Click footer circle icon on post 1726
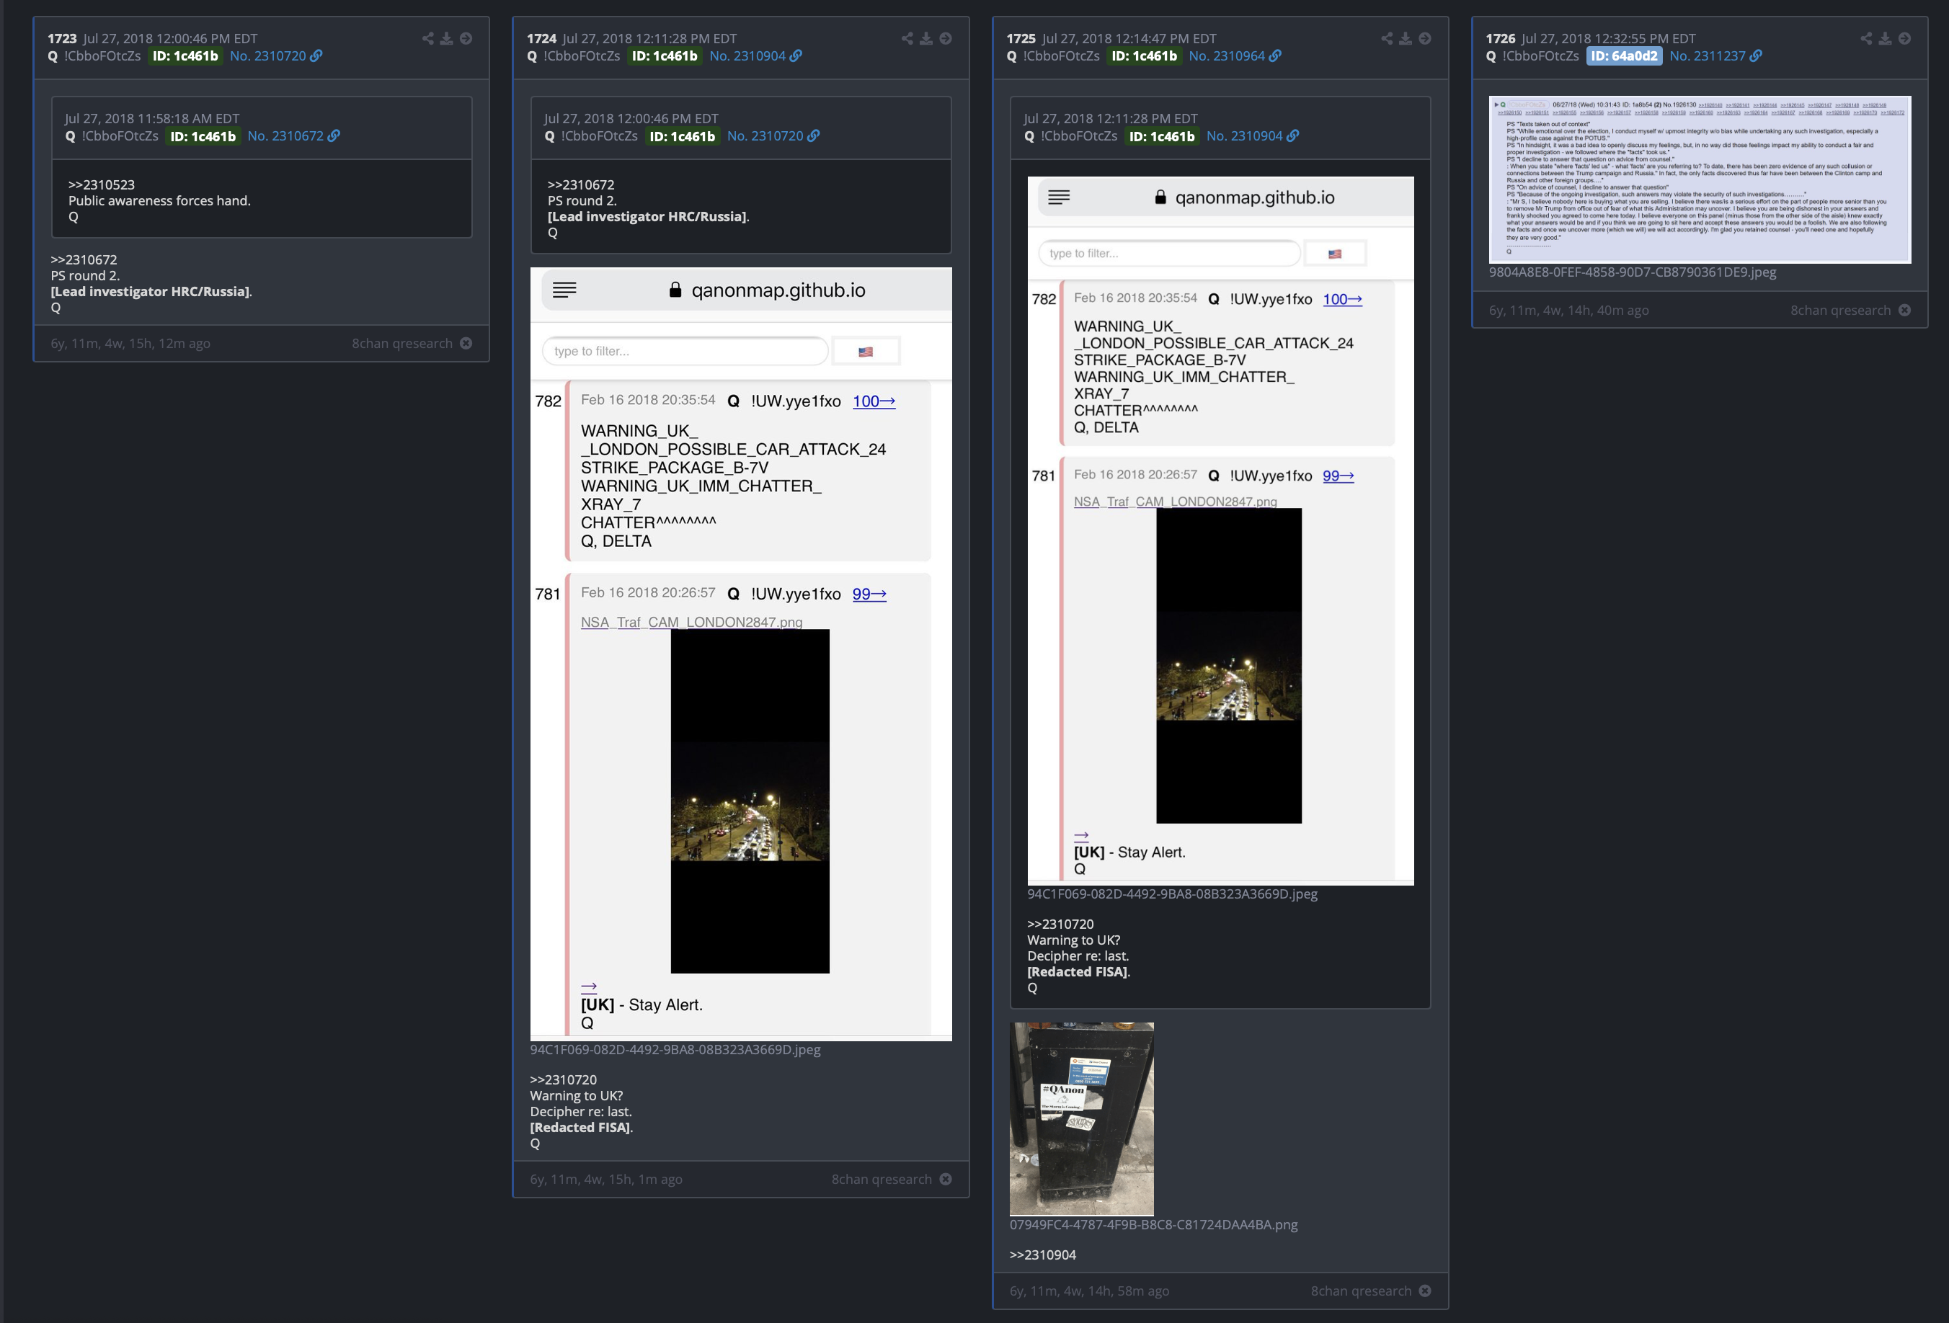Screen dimensions: 1949x1323 point(1905,310)
